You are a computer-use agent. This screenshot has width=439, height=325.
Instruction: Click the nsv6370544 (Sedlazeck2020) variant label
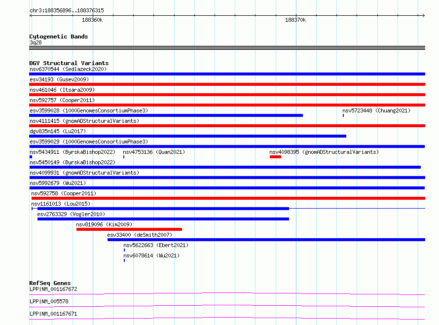point(68,69)
